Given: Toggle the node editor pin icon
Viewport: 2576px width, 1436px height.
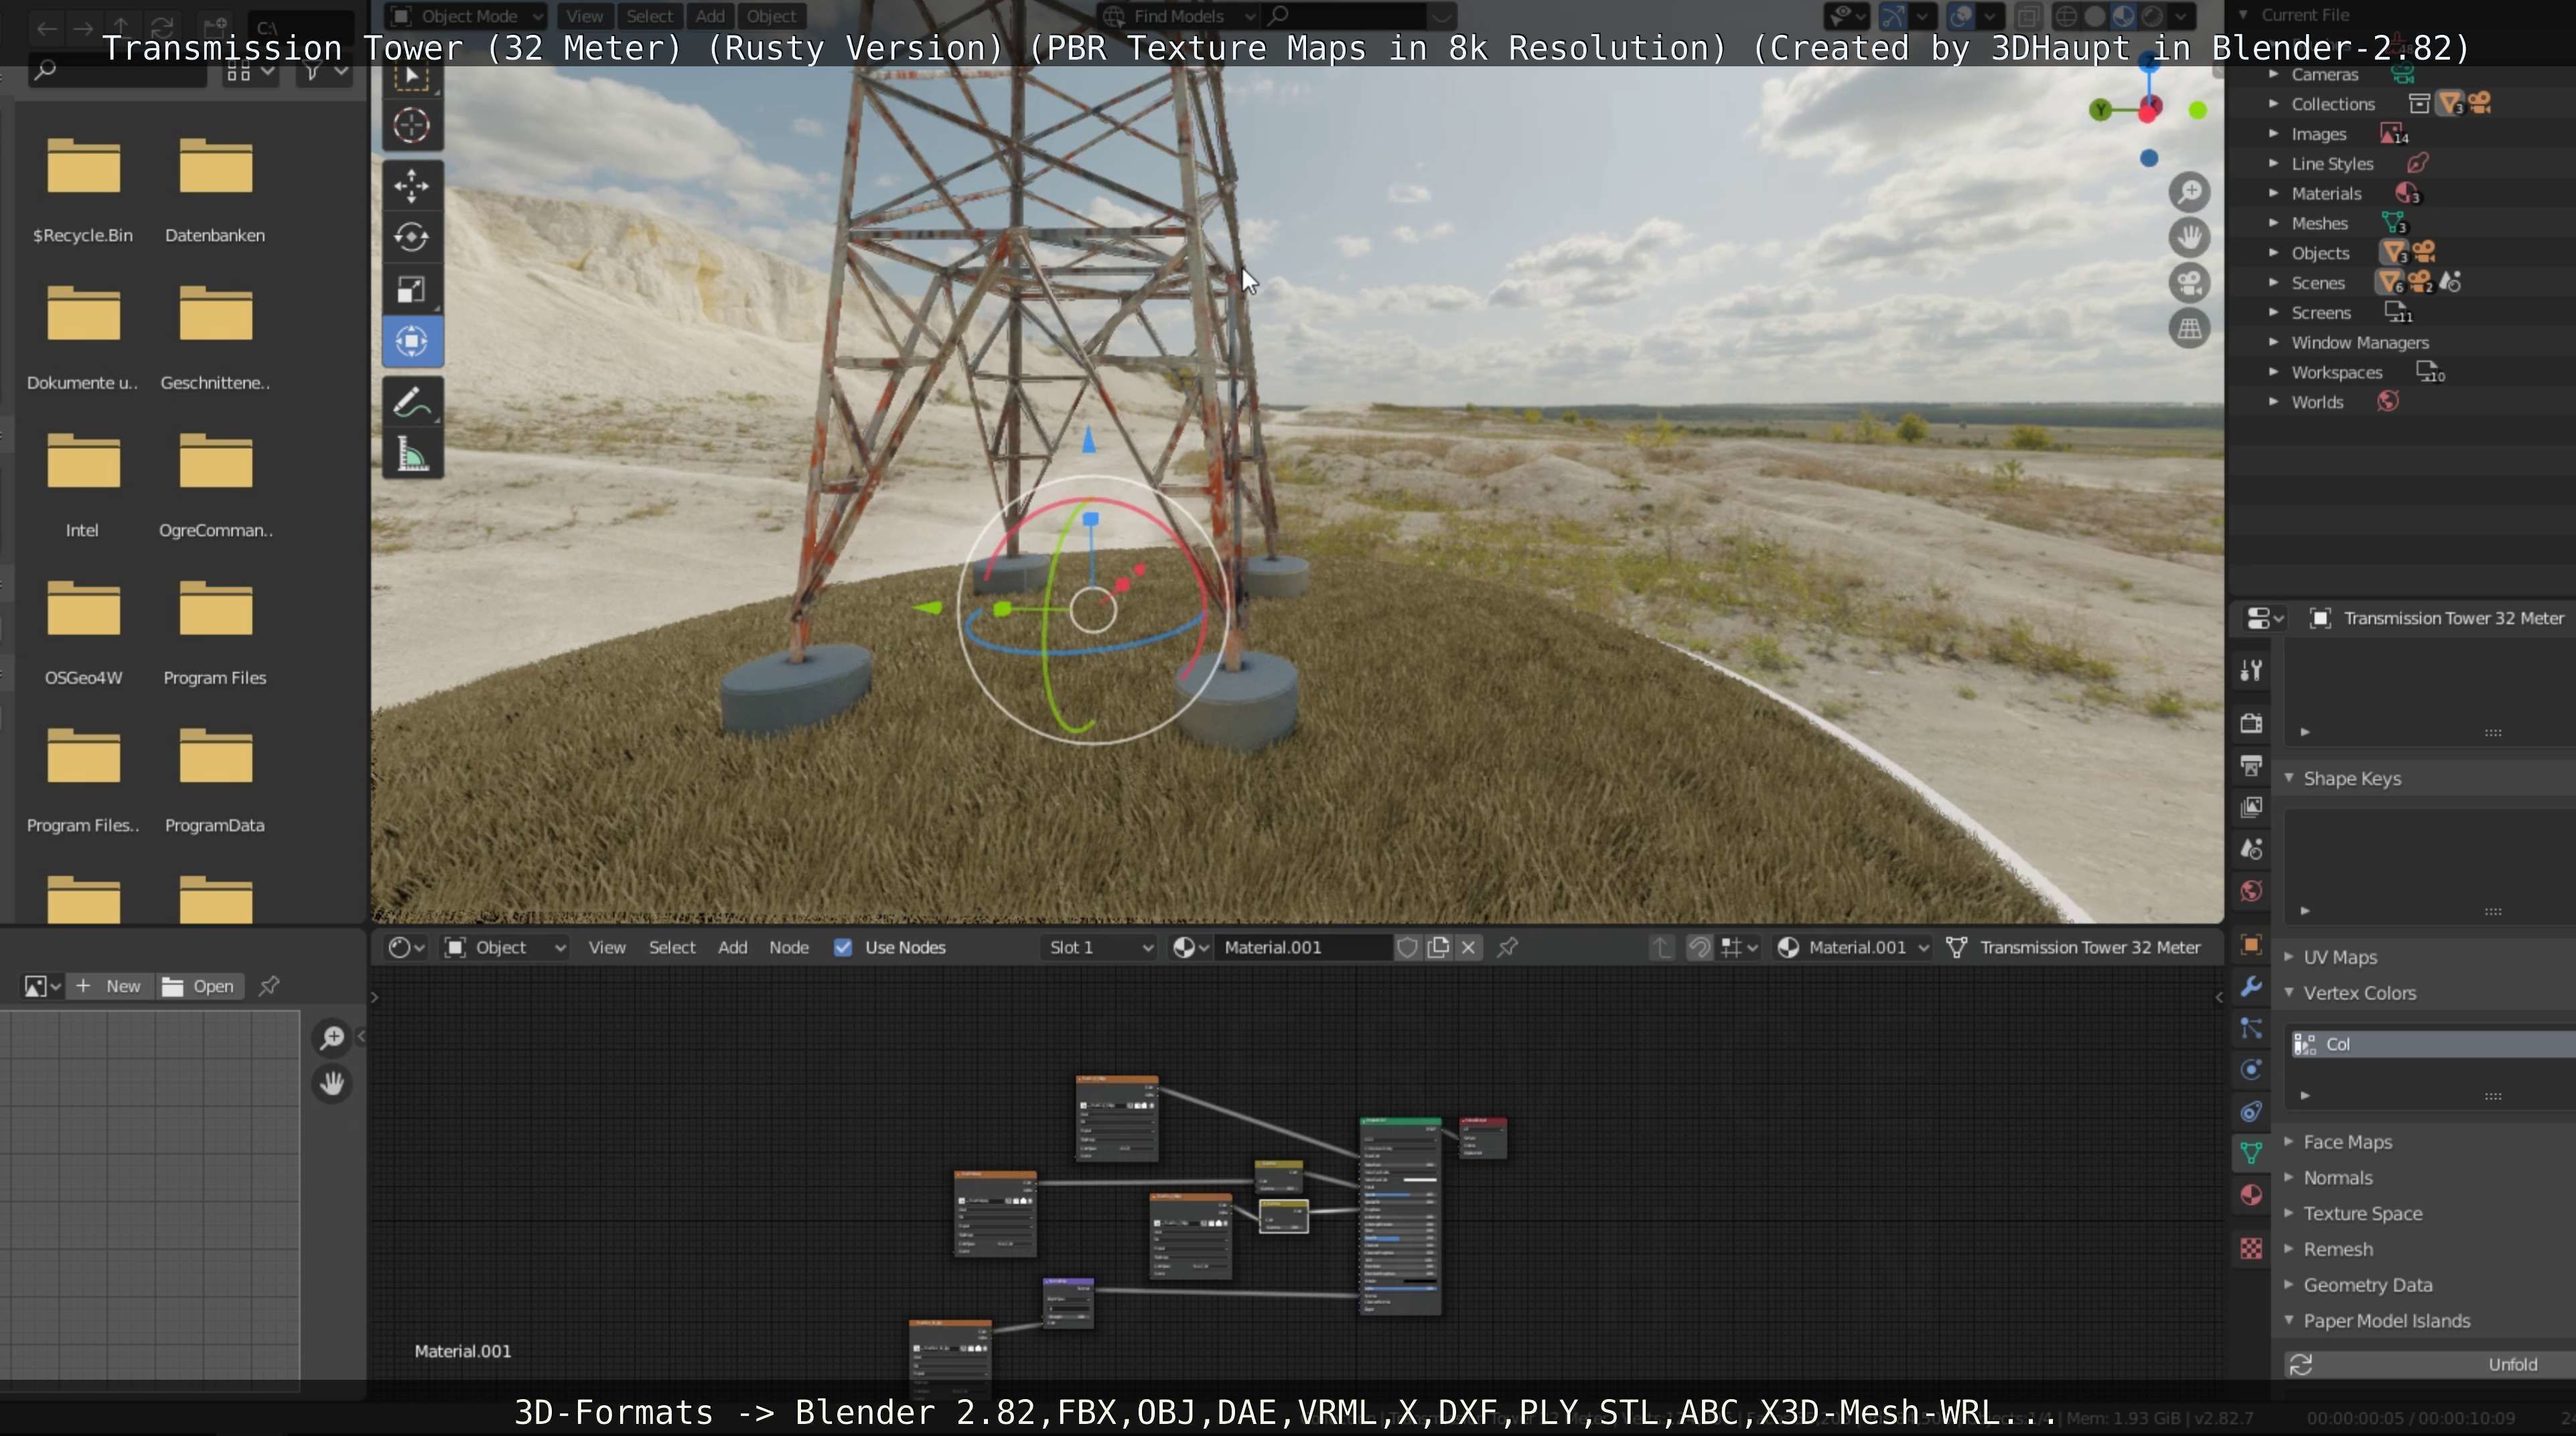Looking at the screenshot, I should pos(1508,947).
